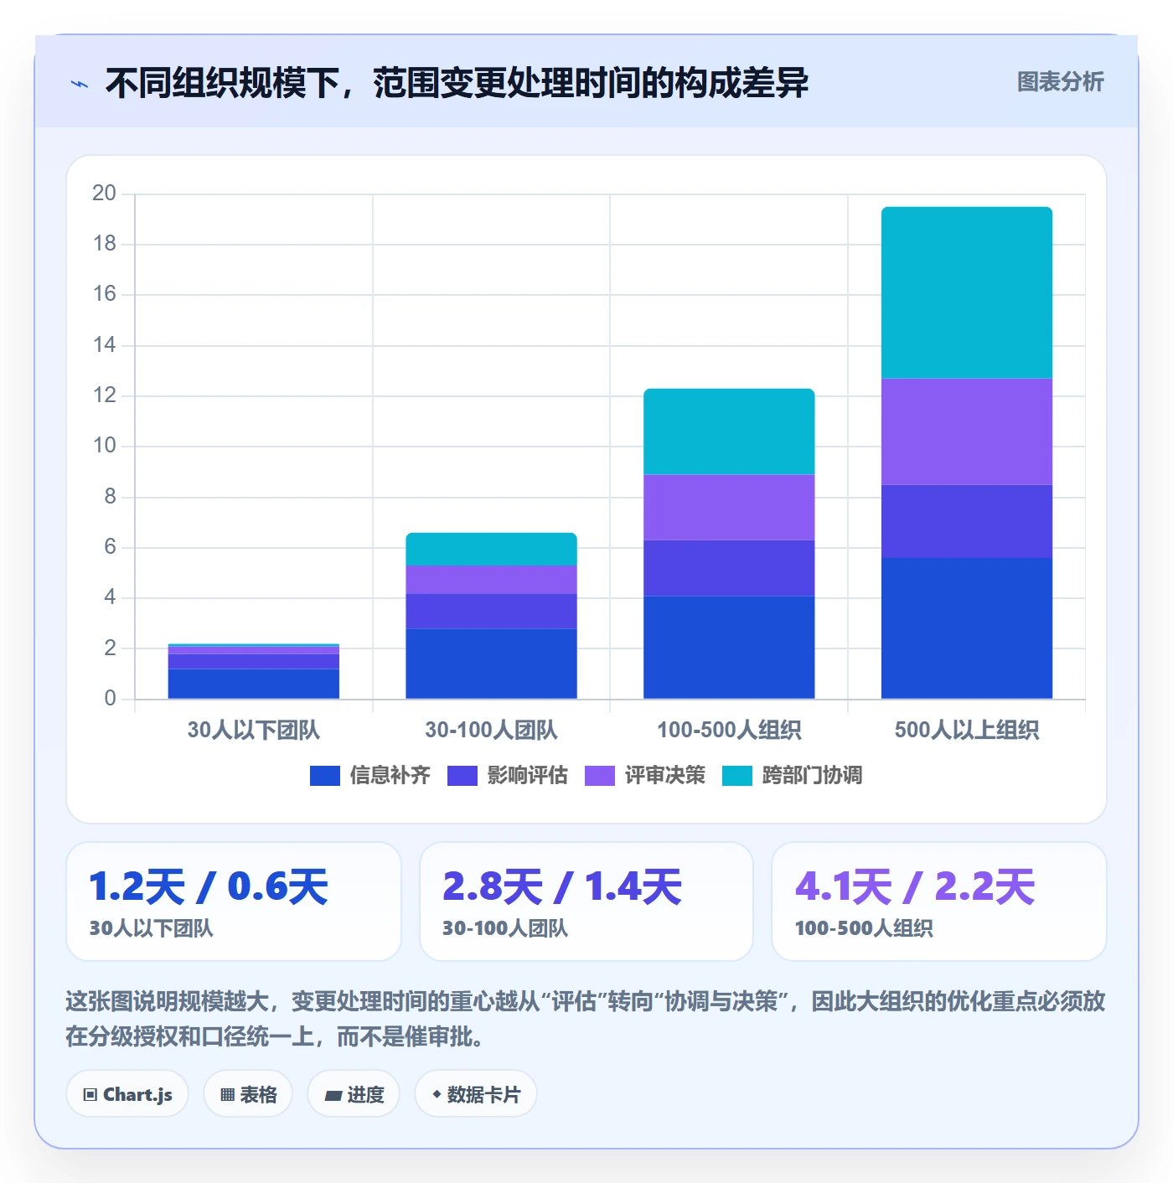
Task: Toggle the 信息补齐 legend color swatch
Action: [325, 776]
